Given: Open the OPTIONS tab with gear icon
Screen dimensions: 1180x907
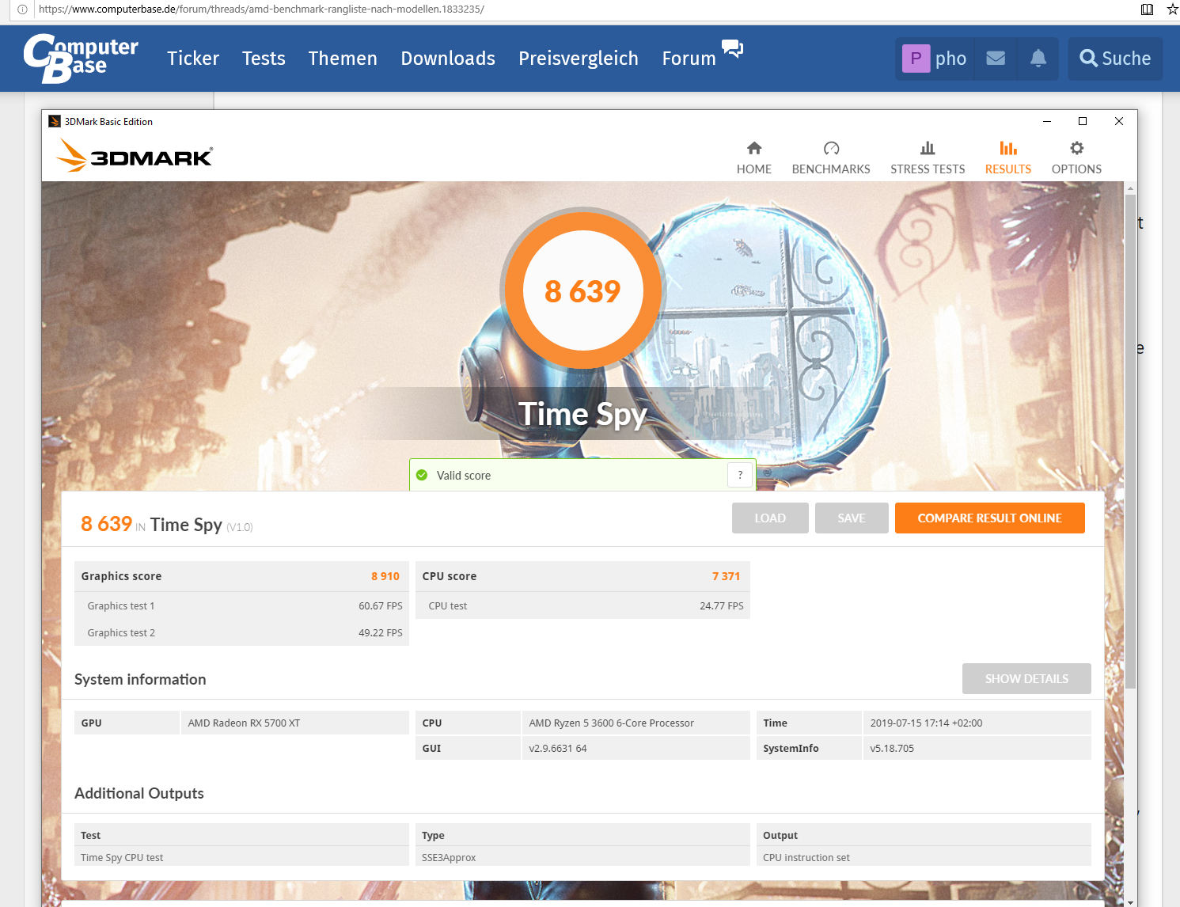Looking at the screenshot, I should (x=1076, y=158).
